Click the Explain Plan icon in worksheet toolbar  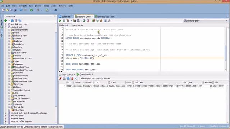(x=68, y=21)
